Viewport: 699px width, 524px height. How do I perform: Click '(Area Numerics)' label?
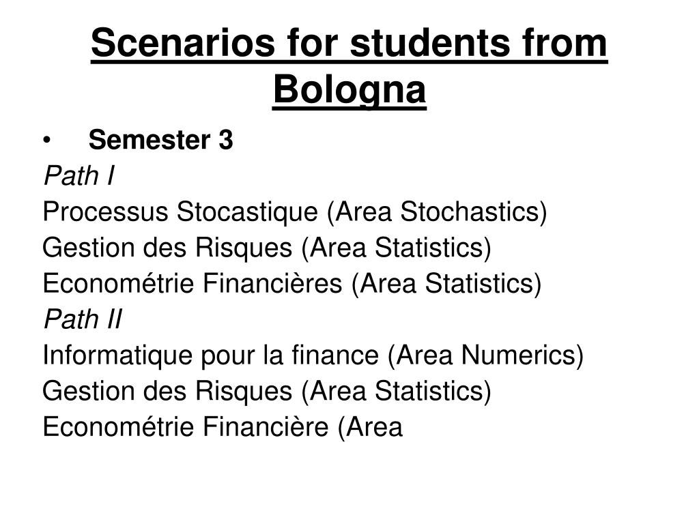click(485, 355)
